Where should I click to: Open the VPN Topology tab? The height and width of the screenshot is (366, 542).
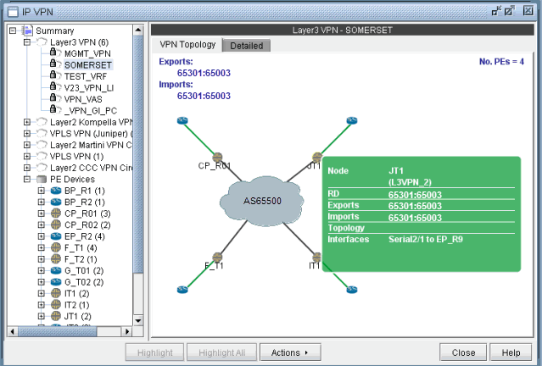point(187,45)
